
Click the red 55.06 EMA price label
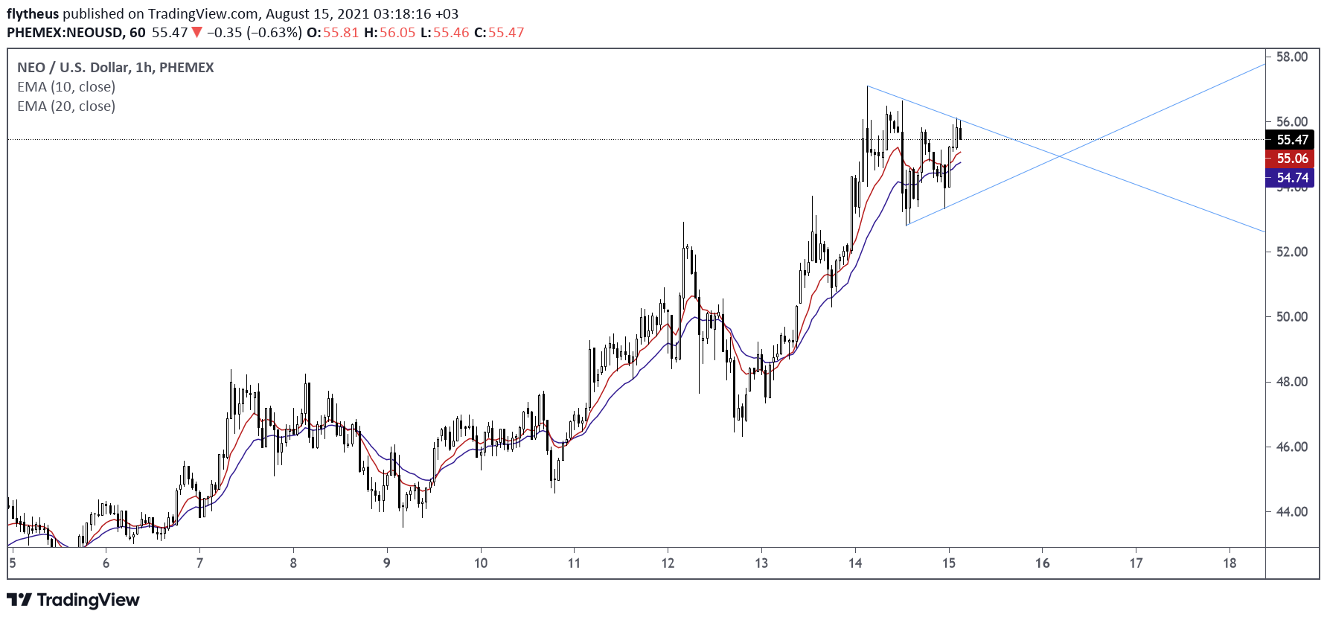[1290, 159]
